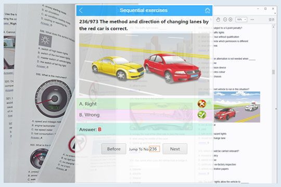Screen dimensions: 281x187
Task: Click the document viewer vertical scrollbar thumb
Action: (x=273, y=72)
